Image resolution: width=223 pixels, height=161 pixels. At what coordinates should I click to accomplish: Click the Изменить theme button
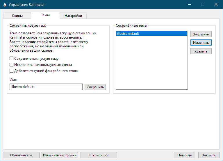[201, 43]
